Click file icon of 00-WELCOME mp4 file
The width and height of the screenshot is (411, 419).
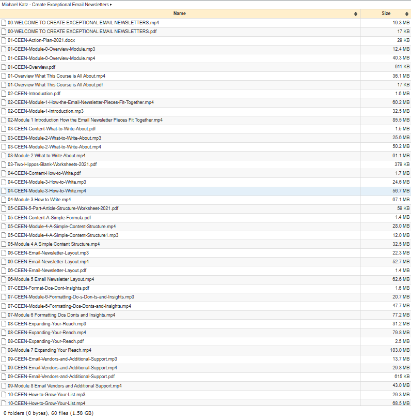[x=4, y=23]
